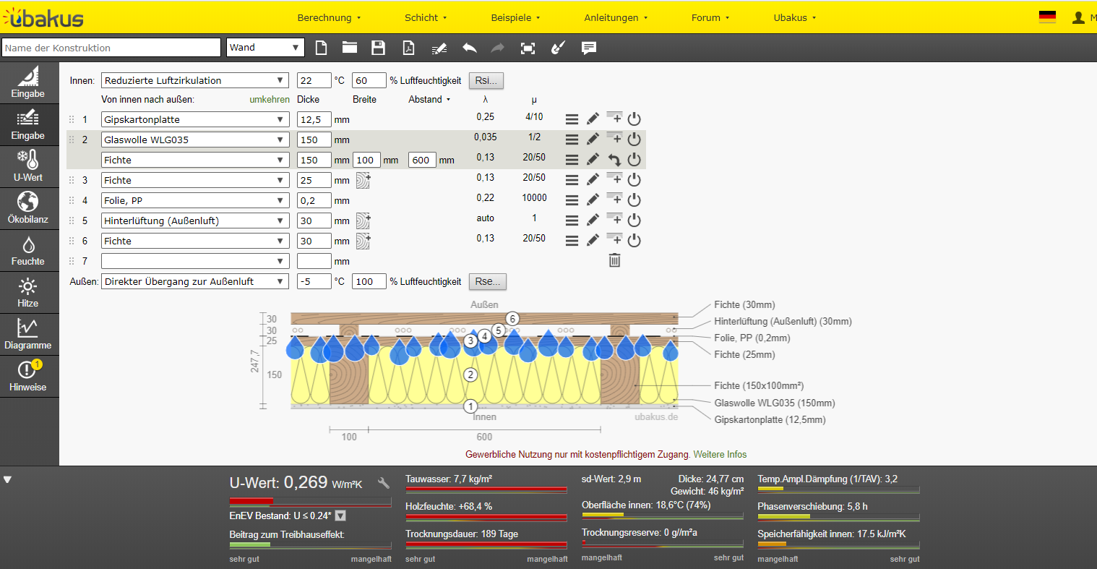Open the Diagramme sidebar section
Screen dimensions: 1097x569
click(x=28, y=335)
